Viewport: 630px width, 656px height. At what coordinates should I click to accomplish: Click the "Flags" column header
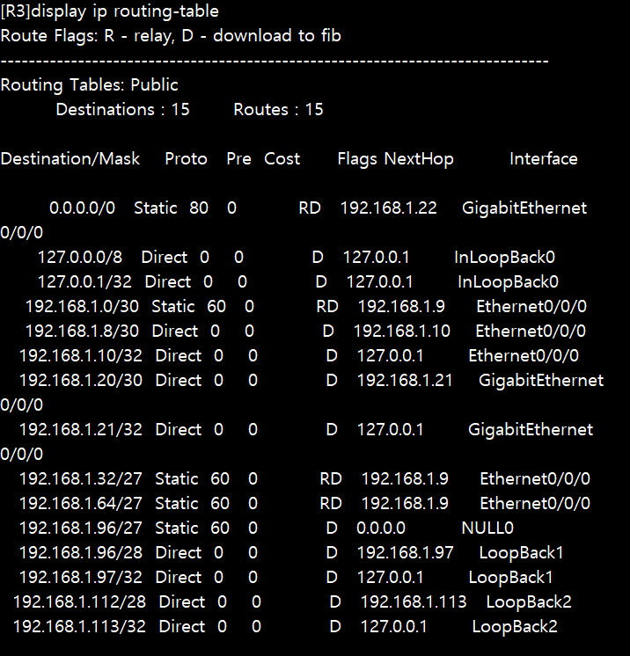click(357, 159)
